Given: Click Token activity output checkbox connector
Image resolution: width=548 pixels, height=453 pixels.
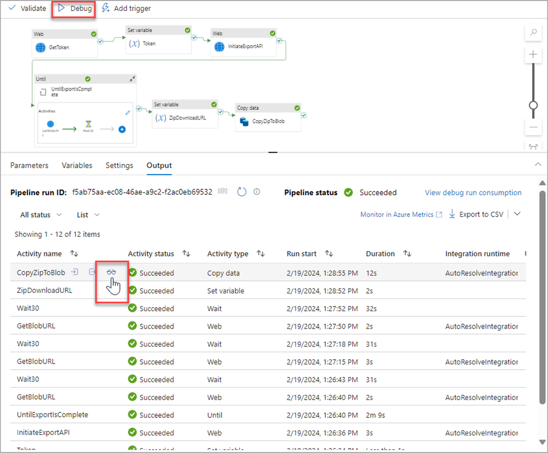Looking at the screenshot, I should (194, 37).
